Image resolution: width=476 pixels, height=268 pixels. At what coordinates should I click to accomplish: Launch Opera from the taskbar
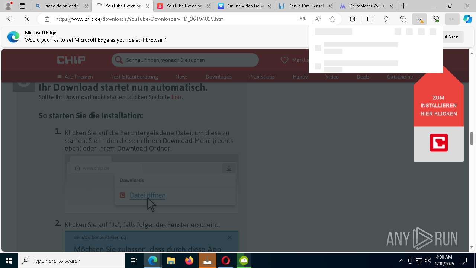pyautogui.click(x=226, y=261)
